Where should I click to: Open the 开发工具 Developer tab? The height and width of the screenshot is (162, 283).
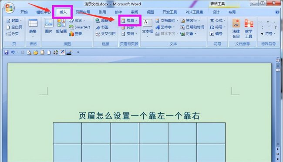(x=169, y=12)
